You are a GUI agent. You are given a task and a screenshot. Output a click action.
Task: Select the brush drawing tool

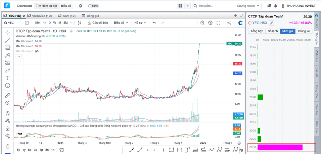click(x=8, y=70)
